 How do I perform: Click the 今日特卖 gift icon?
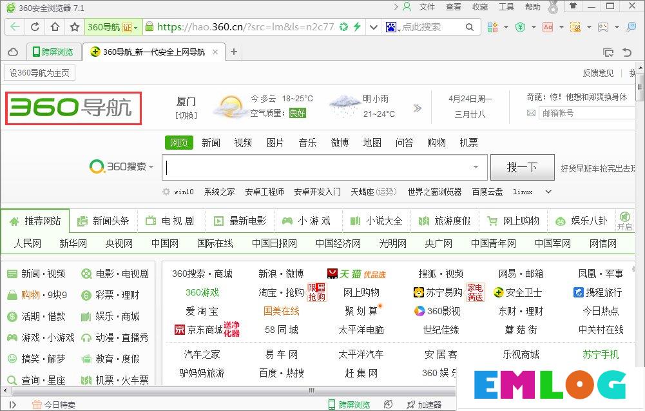37,405
